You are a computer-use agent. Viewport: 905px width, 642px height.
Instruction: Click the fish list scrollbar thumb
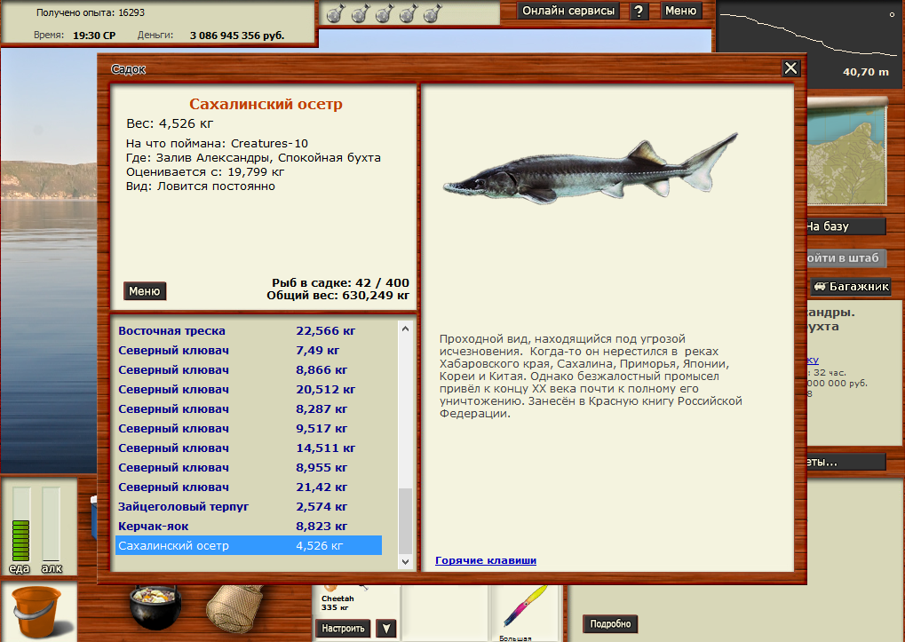tap(405, 521)
